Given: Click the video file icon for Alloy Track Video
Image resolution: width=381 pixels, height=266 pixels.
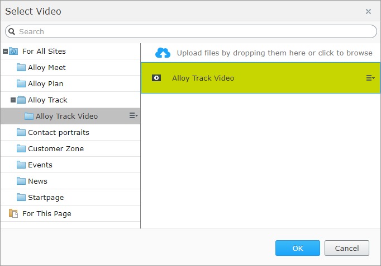Looking at the screenshot, I should pos(156,78).
